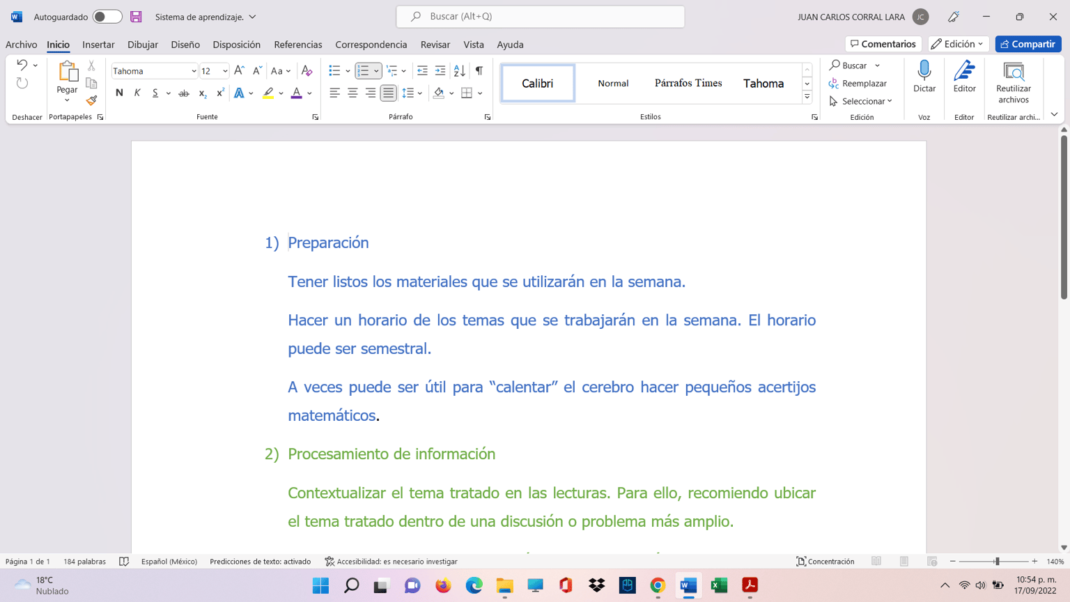Decrease font size with A-down icon
Screen dimensions: 1070x602
click(x=257, y=70)
